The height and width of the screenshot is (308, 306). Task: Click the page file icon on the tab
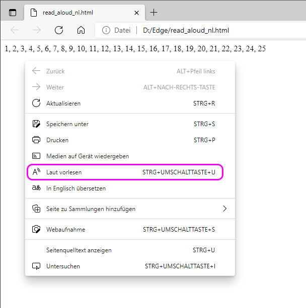click(34, 13)
